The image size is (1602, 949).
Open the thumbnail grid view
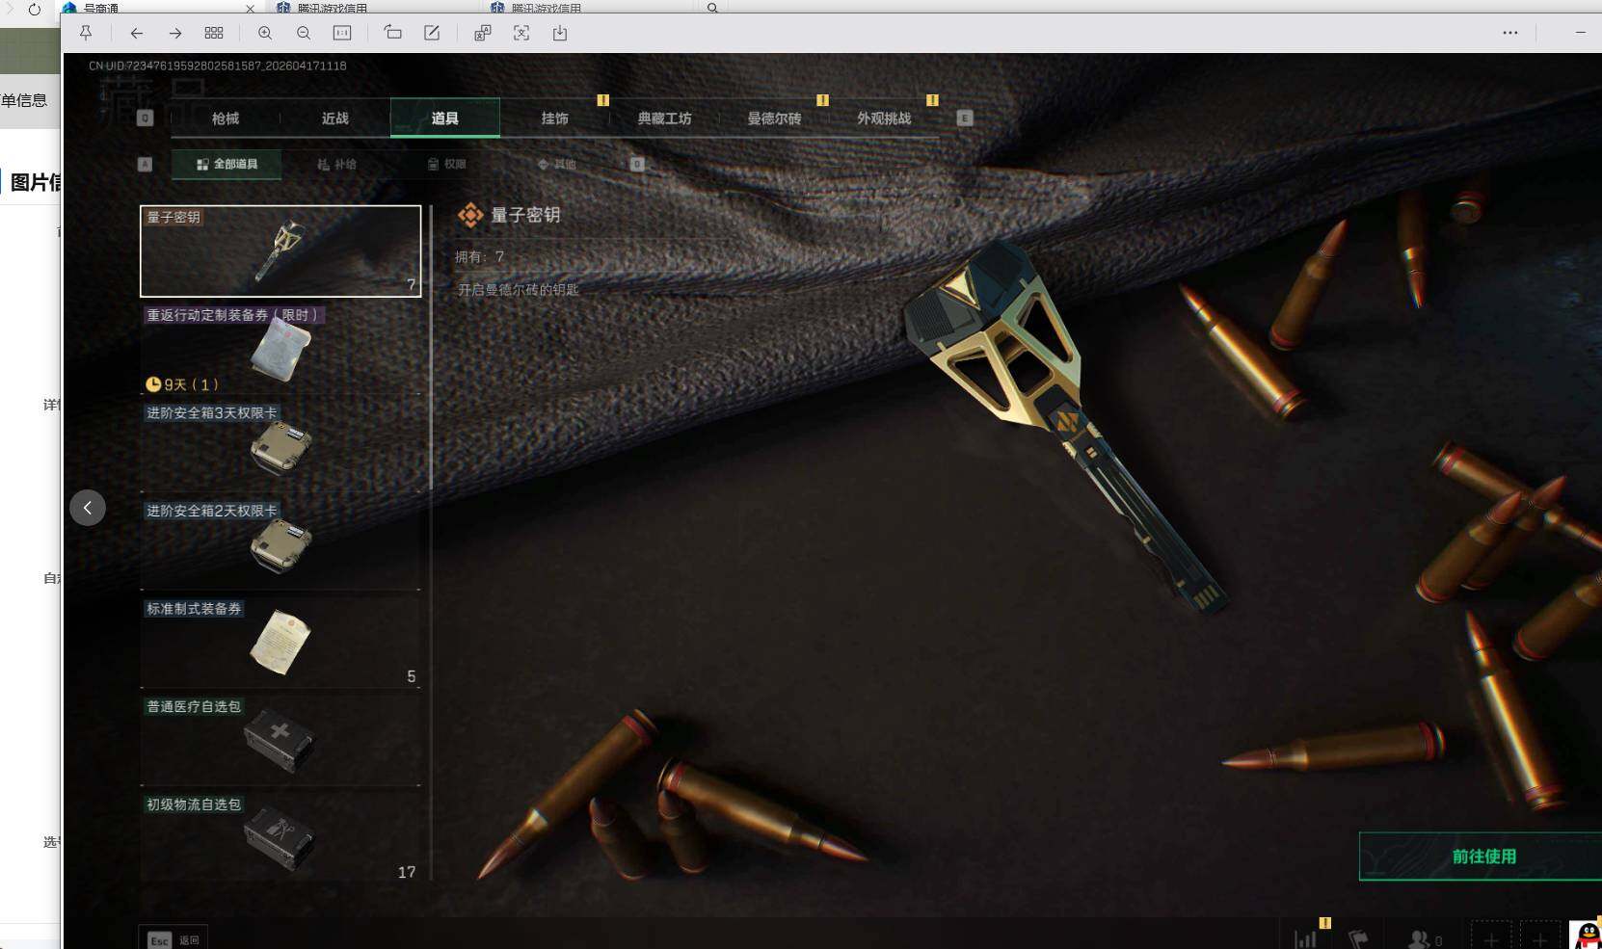(x=214, y=33)
